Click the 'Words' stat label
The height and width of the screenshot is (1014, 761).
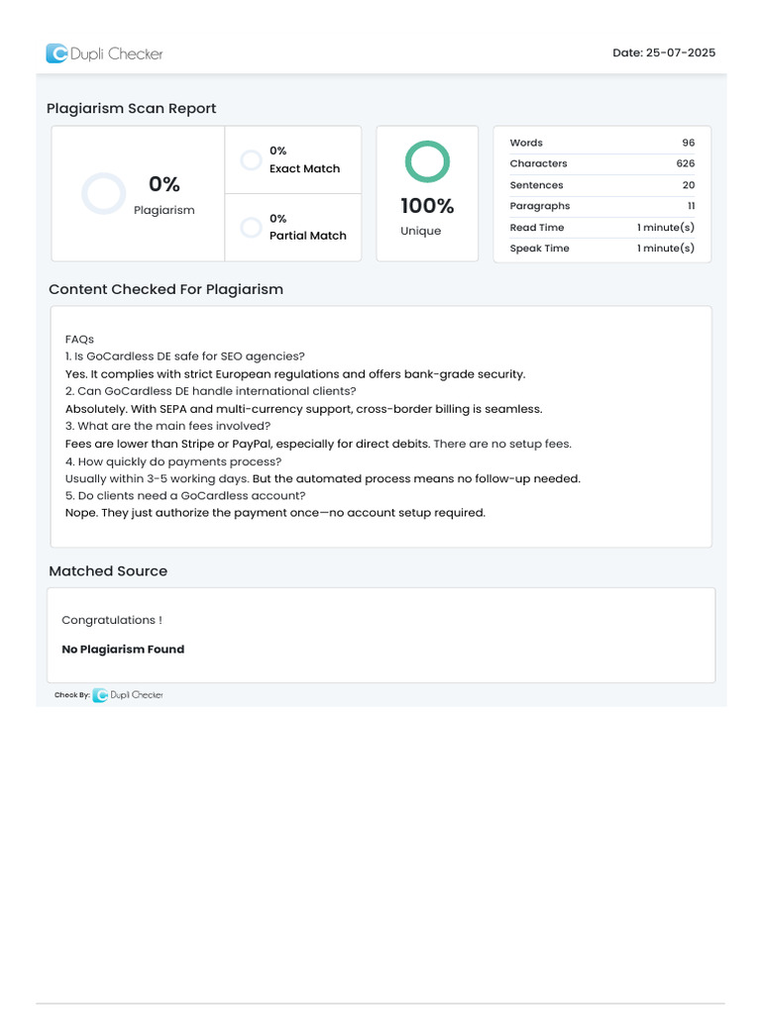(x=526, y=143)
